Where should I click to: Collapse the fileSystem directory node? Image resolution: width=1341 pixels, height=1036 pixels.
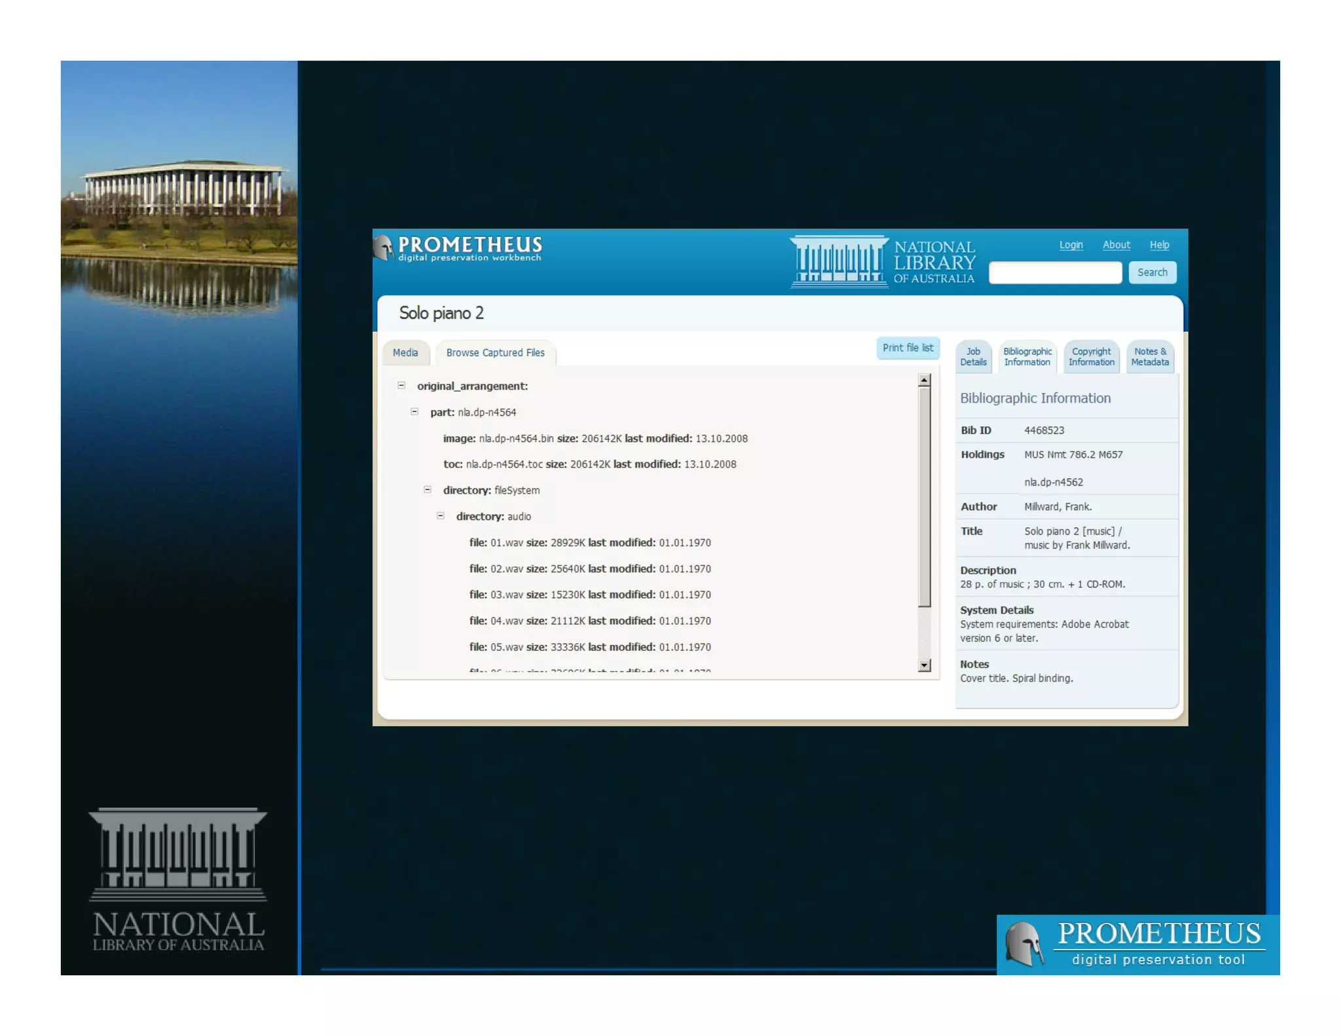coord(428,490)
